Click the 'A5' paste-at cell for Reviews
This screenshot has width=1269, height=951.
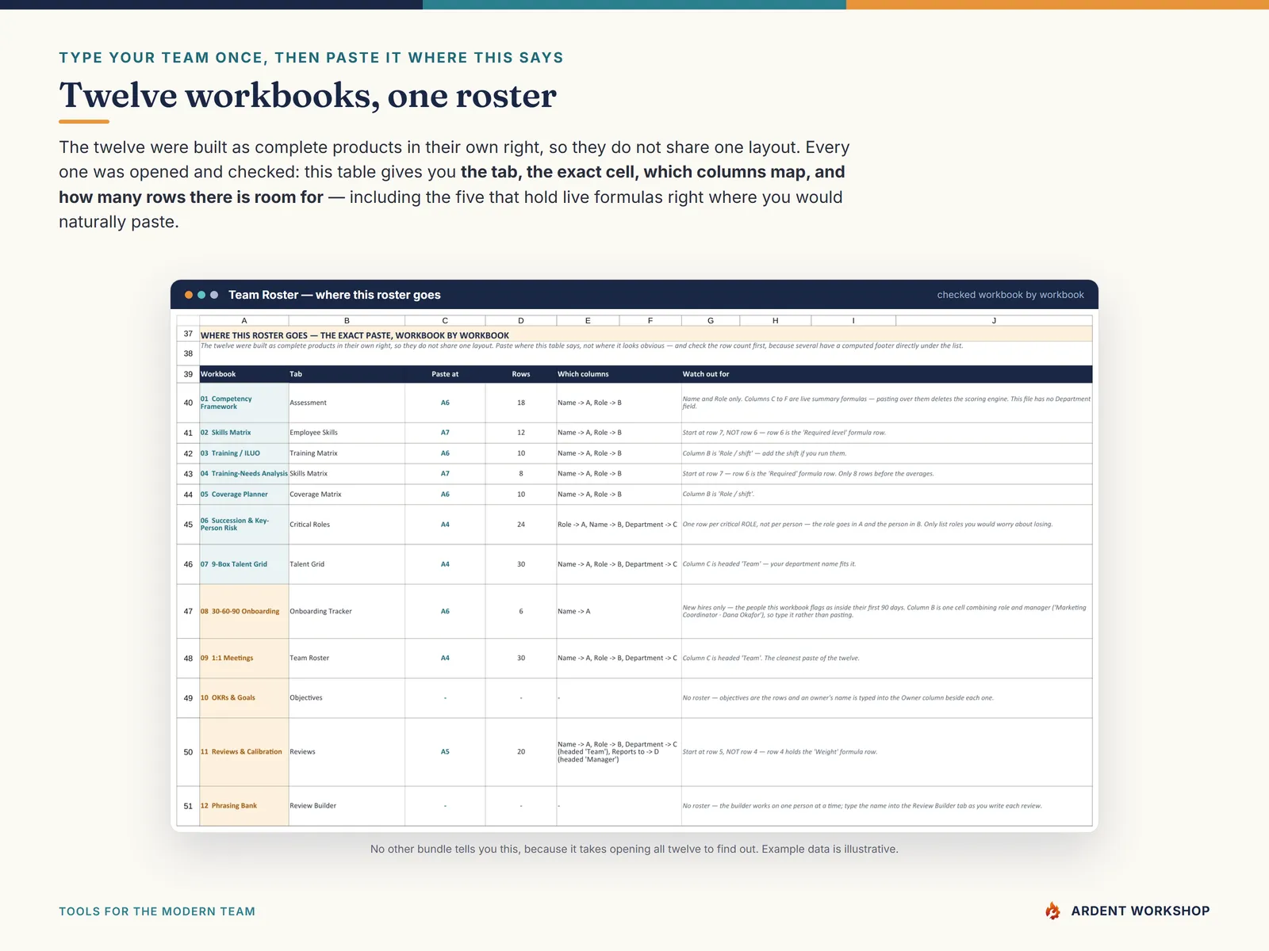point(445,752)
